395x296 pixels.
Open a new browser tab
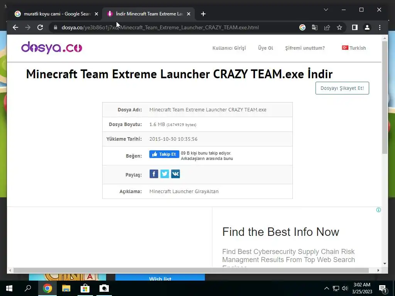[203, 14]
